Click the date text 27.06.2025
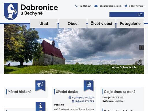Viewport: 148px width, 111px height. (117, 97)
